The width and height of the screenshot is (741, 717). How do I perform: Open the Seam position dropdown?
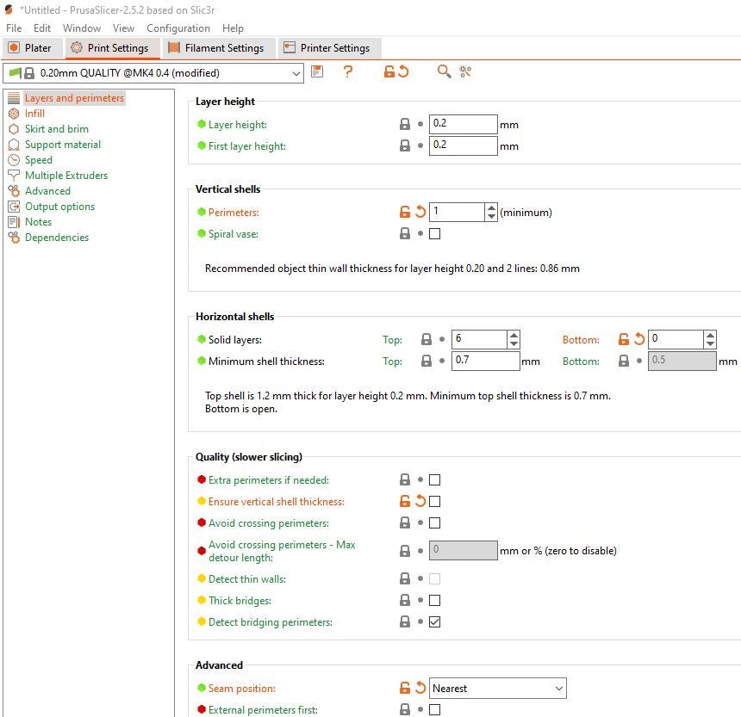[x=498, y=689]
